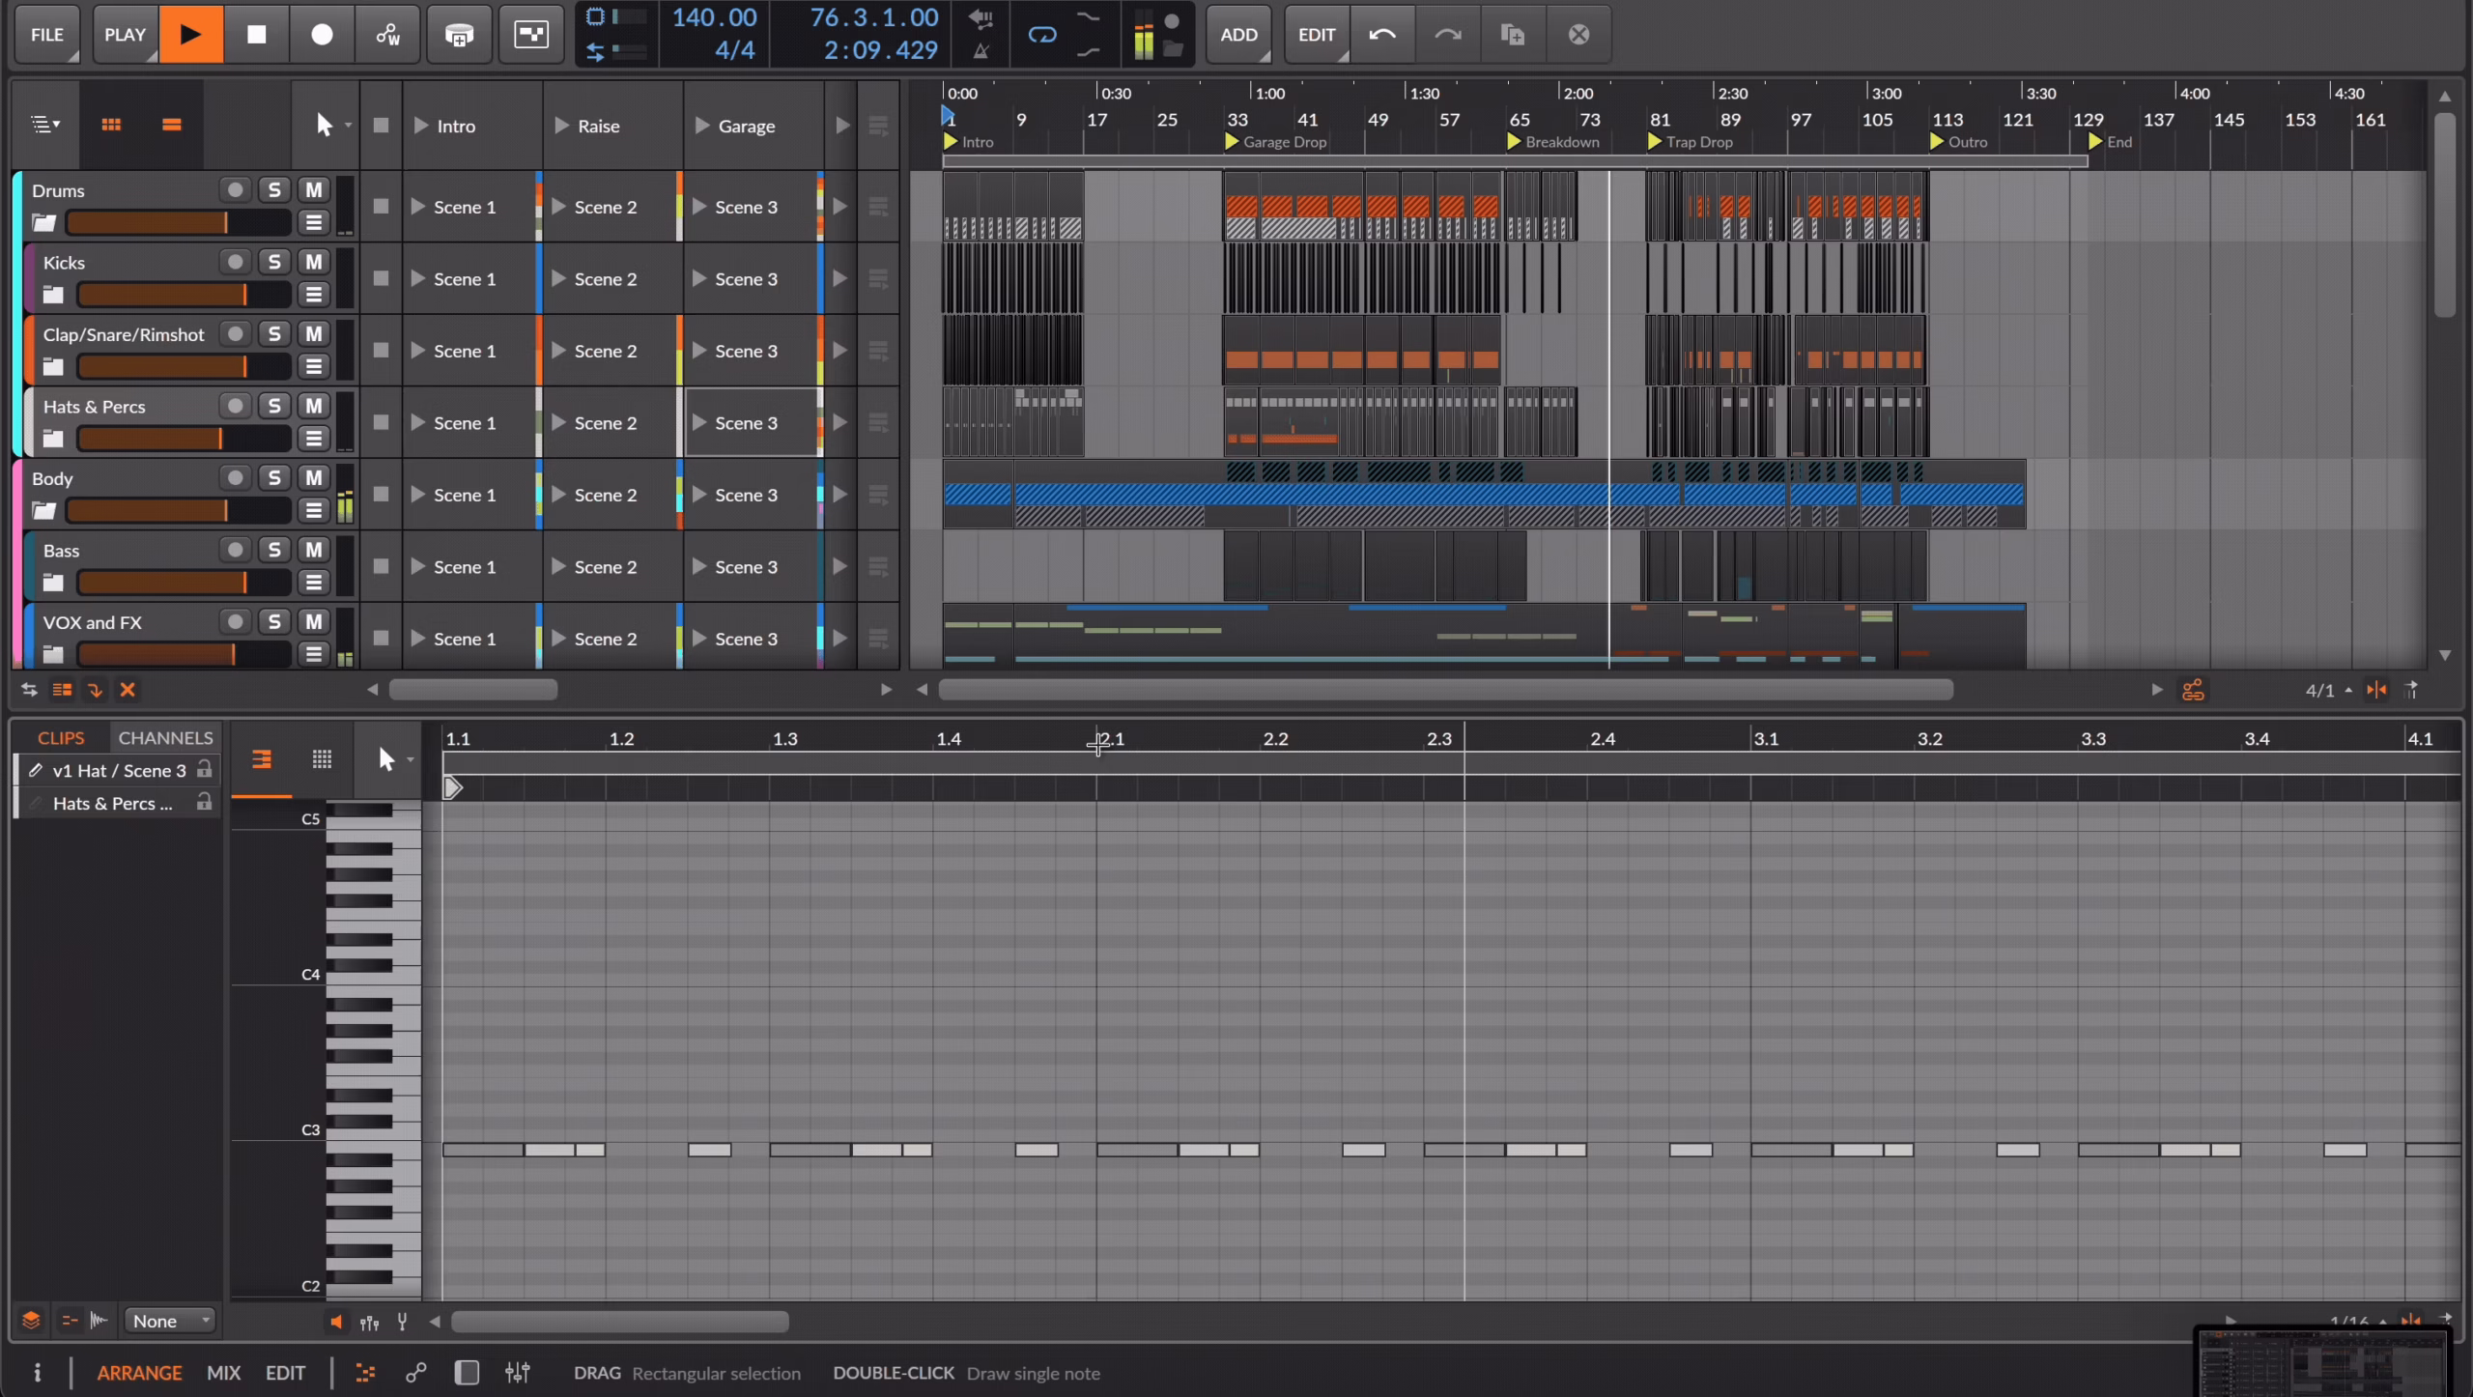2473x1397 pixels.
Task: Open the mixer faders icon in the bottom bar
Action: tap(517, 1372)
